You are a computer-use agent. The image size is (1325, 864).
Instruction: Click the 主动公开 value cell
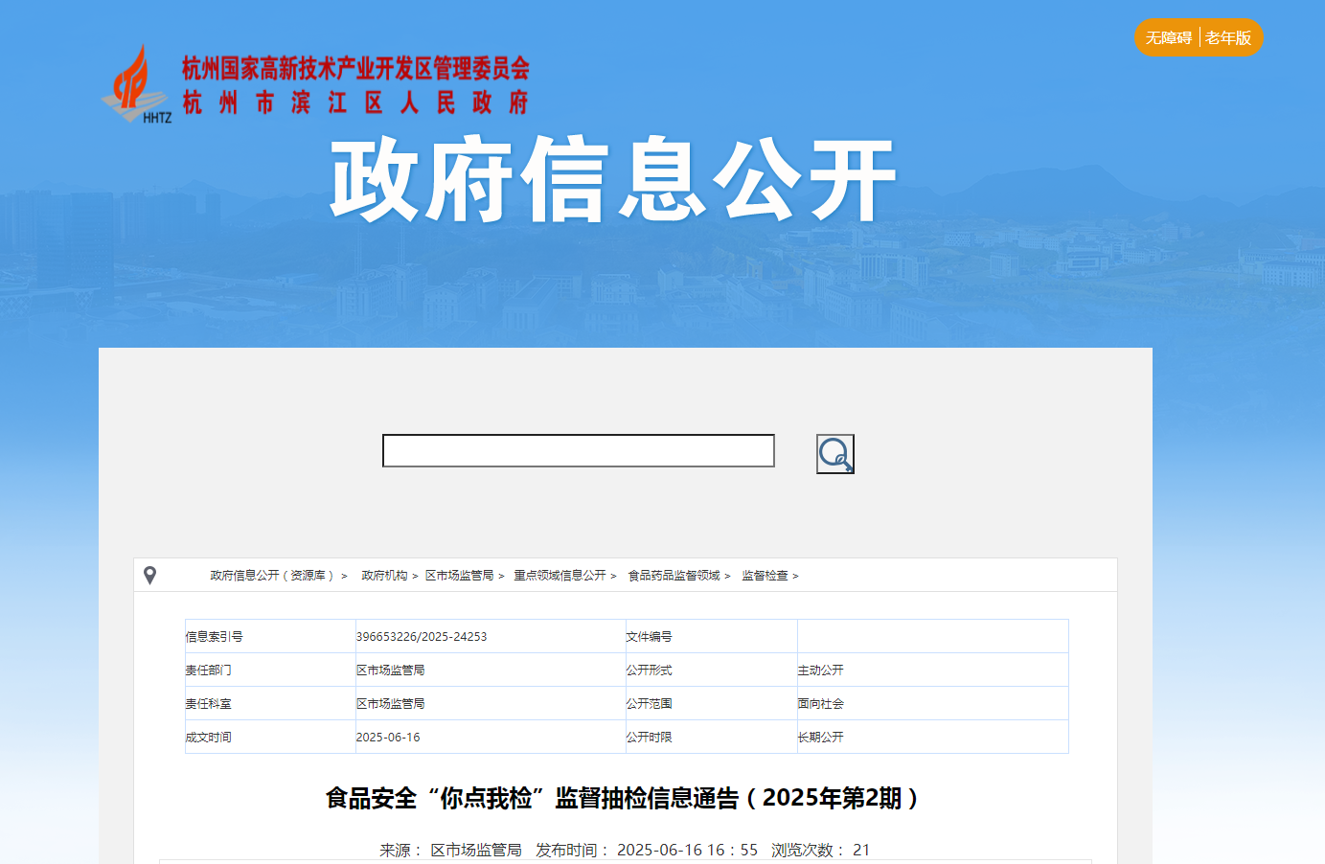[932, 671]
